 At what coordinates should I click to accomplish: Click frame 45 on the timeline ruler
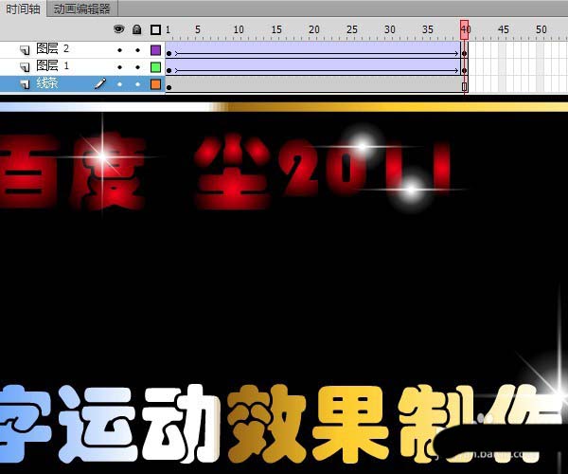pos(503,29)
